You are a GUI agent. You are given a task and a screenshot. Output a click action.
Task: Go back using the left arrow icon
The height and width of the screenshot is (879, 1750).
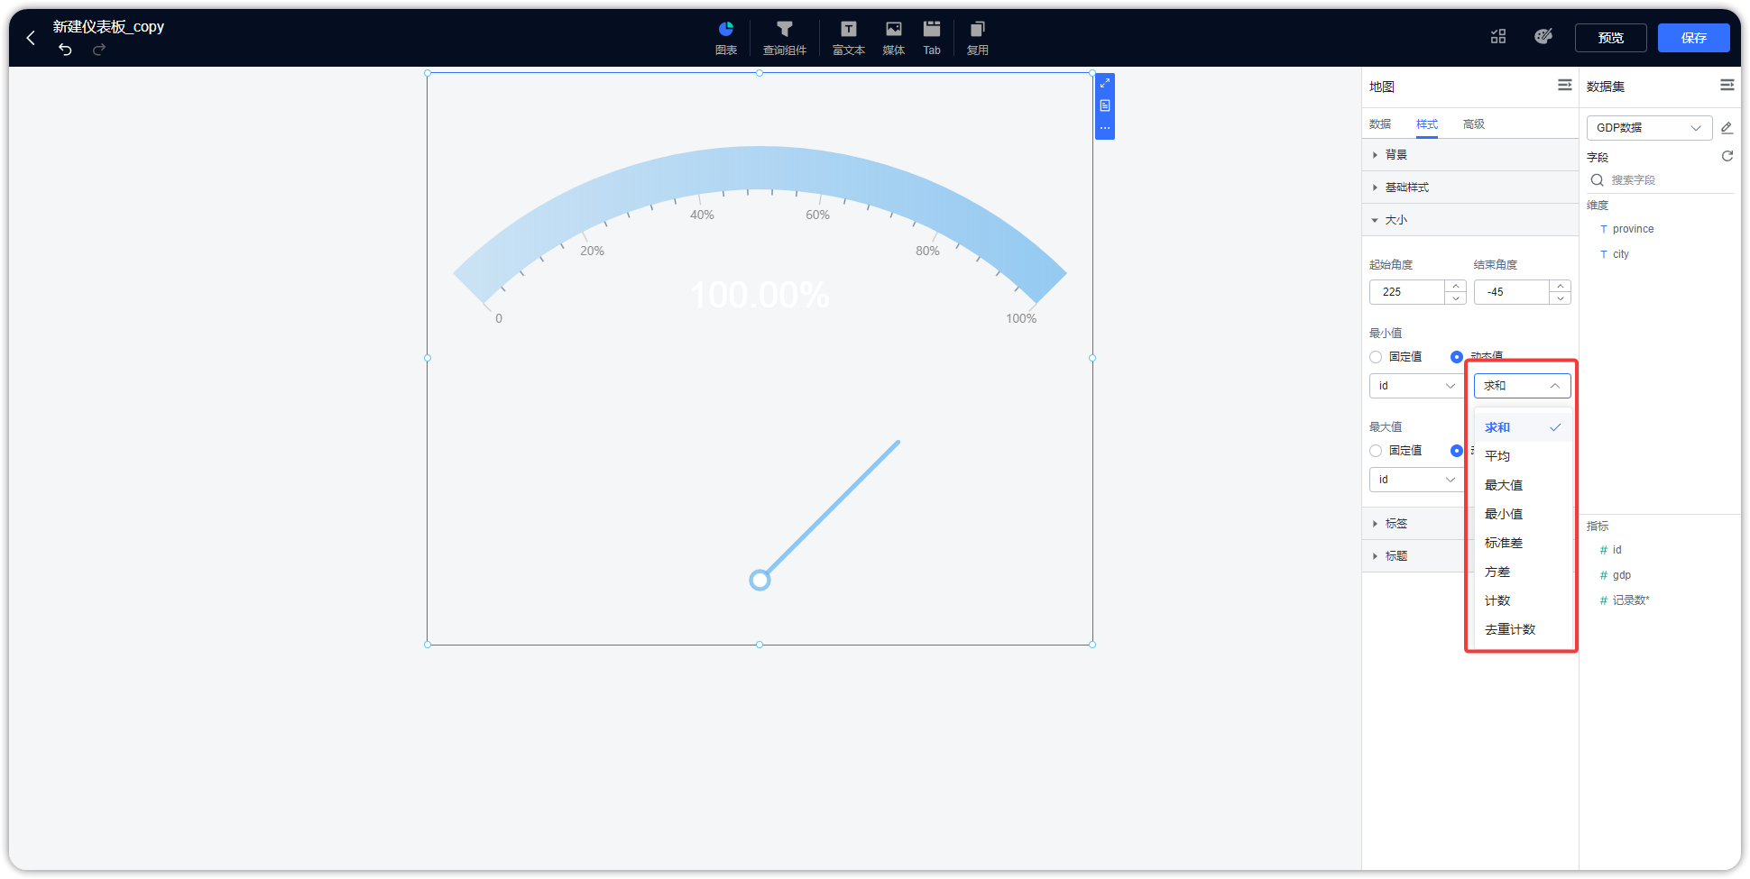tap(31, 38)
